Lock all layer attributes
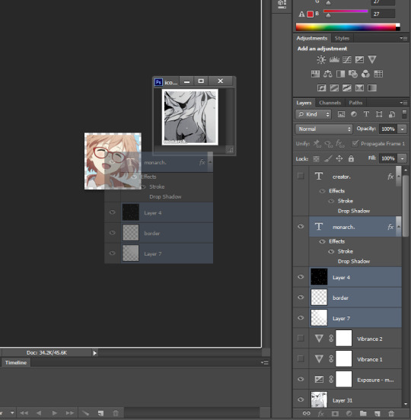 tap(351, 158)
